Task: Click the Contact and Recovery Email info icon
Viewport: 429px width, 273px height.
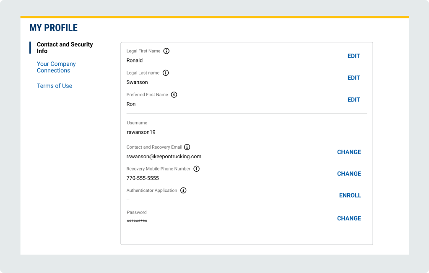Action: (x=187, y=147)
